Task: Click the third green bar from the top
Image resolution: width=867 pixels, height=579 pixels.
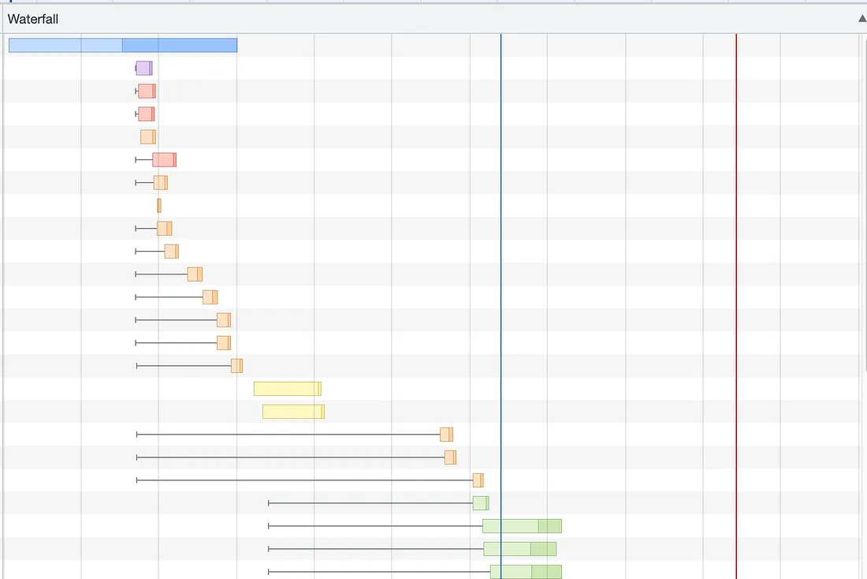Action: click(x=519, y=549)
